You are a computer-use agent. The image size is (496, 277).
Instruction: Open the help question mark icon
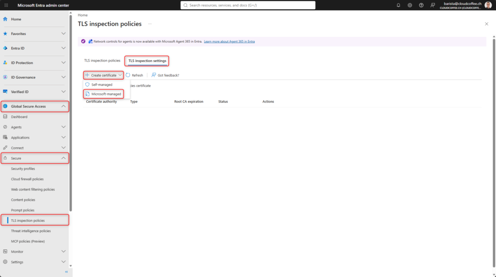[421, 5]
